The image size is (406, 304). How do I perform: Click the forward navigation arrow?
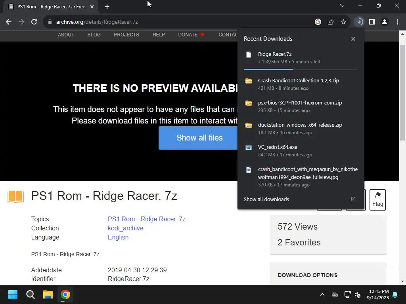pyautogui.click(x=21, y=22)
